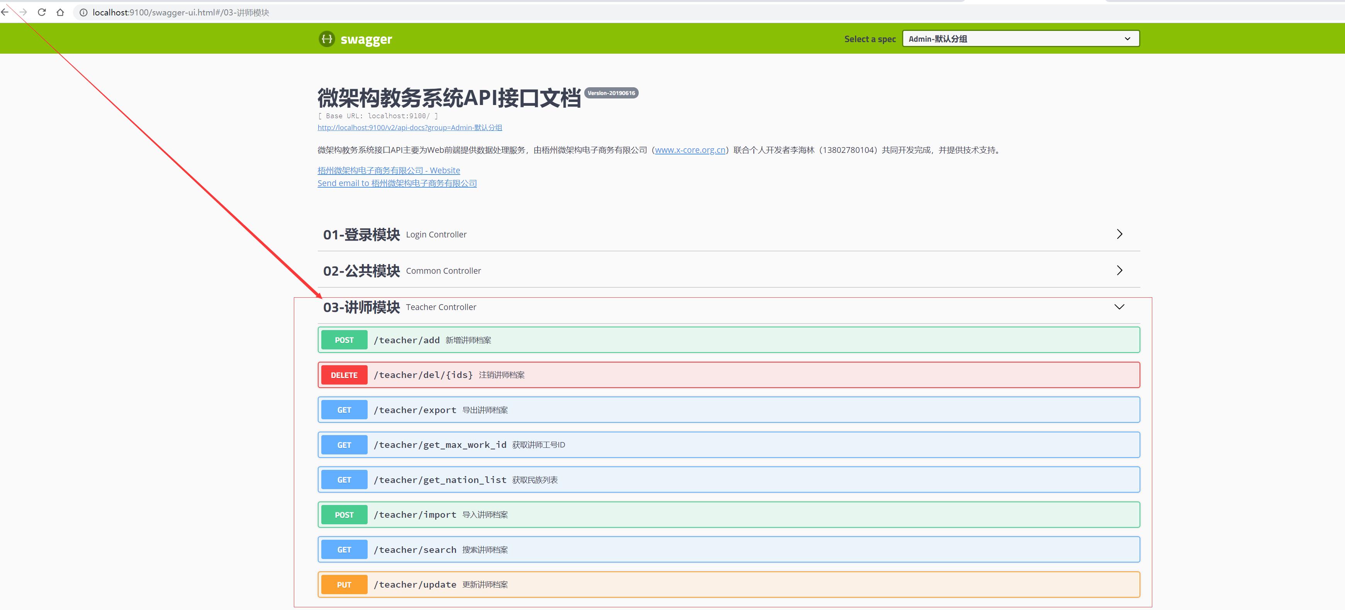The width and height of the screenshot is (1345, 610).
Task: Expand POST /teacher/add operation
Action: coord(728,340)
